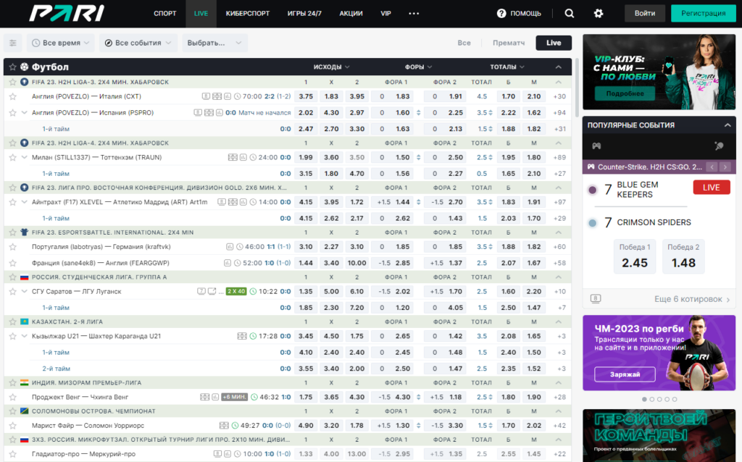Favorite Португалия — Германия match star
The width and height of the screenshot is (742, 462).
click(x=13, y=247)
